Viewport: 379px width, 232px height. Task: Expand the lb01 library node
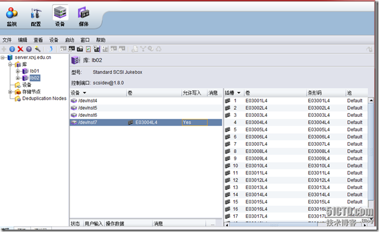(18, 72)
